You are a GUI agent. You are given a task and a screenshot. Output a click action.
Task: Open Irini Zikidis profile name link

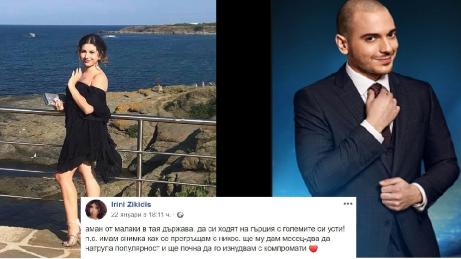pyautogui.click(x=131, y=204)
